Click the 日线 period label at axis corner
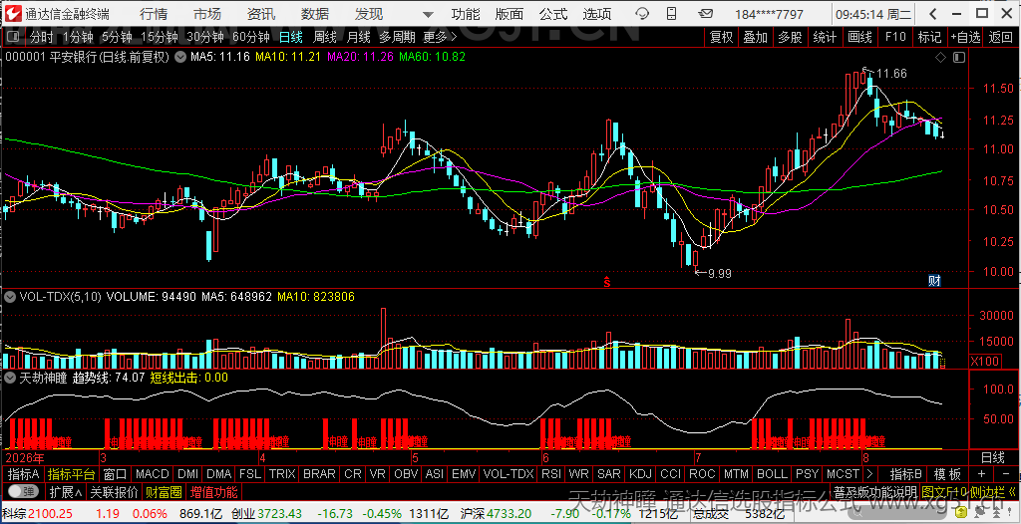 click(x=993, y=457)
